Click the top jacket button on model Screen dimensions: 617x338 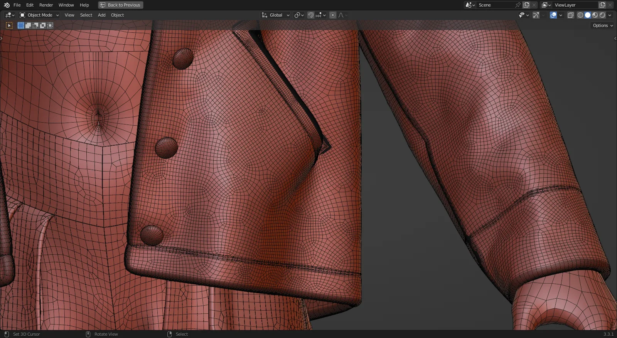[183, 59]
